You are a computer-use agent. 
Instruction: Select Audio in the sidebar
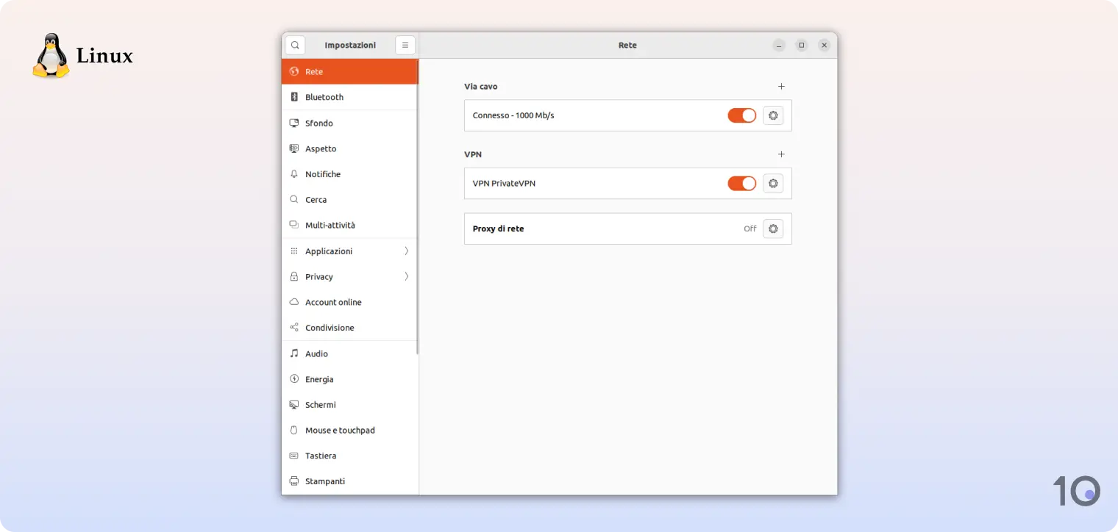click(x=349, y=353)
